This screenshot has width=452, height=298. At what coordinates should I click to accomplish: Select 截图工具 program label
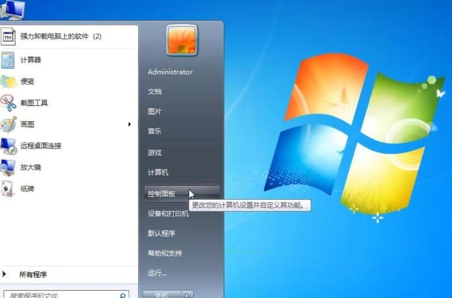(34, 103)
